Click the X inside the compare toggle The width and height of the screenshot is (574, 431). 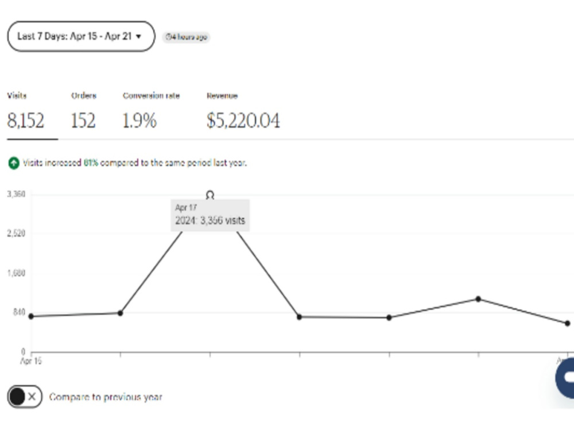[x=32, y=397]
